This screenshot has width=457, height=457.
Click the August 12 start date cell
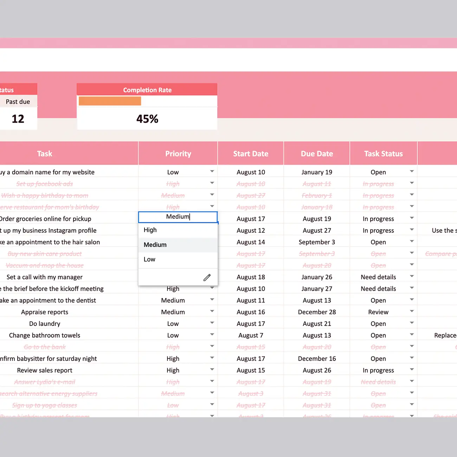tap(251, 230)
